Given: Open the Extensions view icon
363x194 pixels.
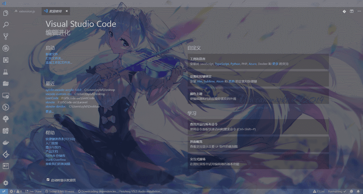Looking at the screenshot, I should click(6, 60).
